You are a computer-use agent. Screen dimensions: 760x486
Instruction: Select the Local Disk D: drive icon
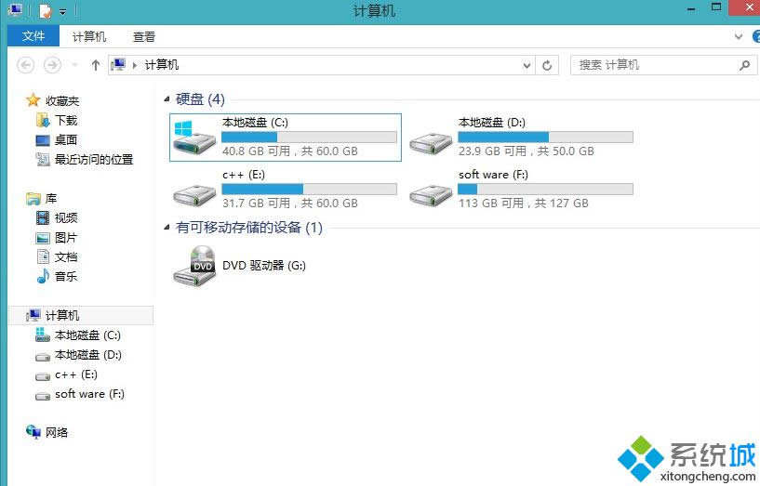pos(431,143)
